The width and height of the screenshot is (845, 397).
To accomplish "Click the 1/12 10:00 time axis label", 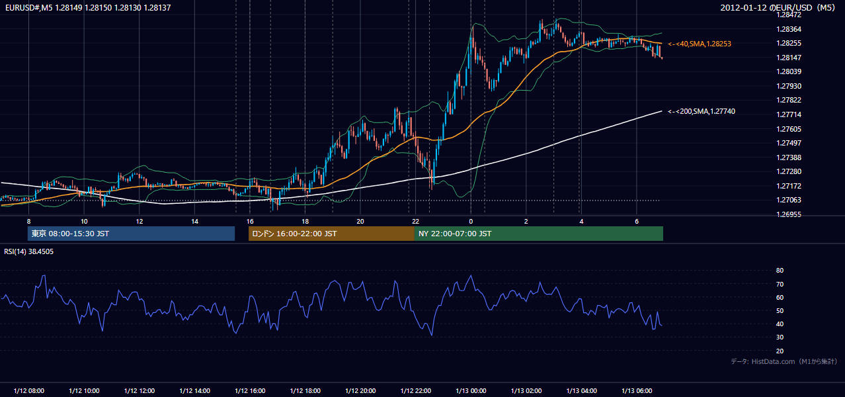I will pos(84,391).
